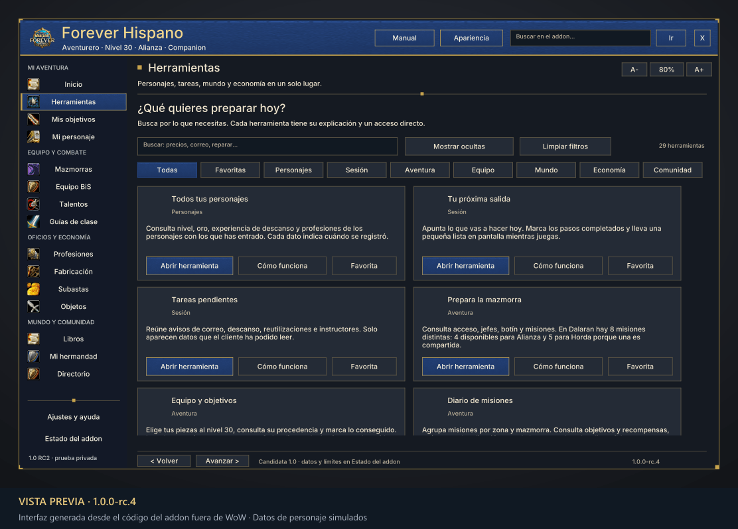This screenshot has height=529, width=738.
Task: Open Ajustes y ayuda
Action: click(74, 417)
